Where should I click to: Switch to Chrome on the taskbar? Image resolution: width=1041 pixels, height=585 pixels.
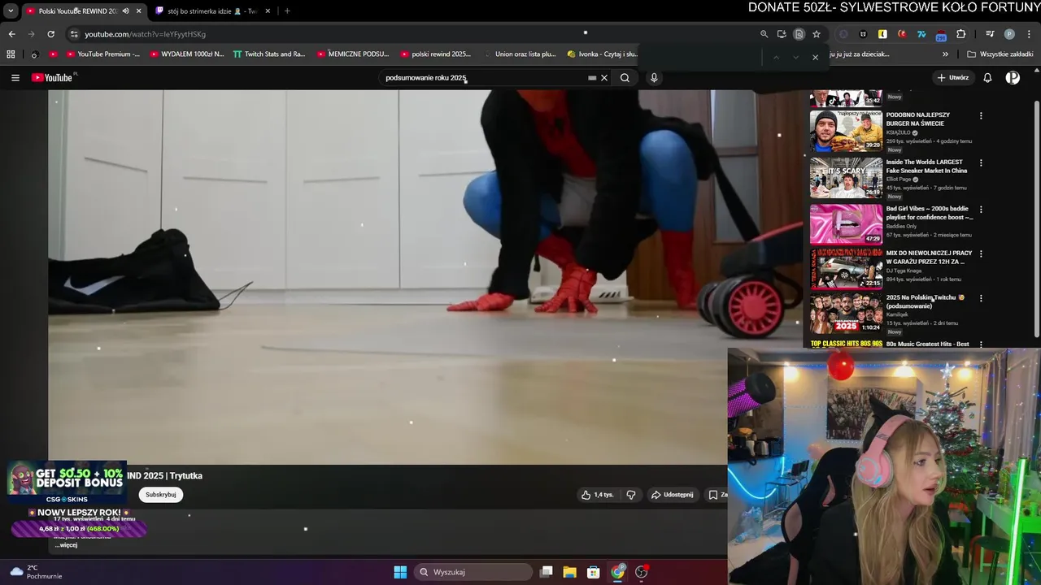click(617, 572)
